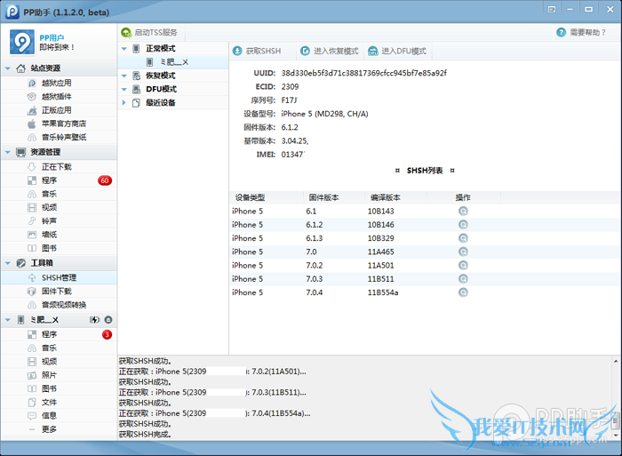Screen dimensions: 622x456
Task: Collapse the 正常模式 tree node
Action: click(x=124, y=48)
